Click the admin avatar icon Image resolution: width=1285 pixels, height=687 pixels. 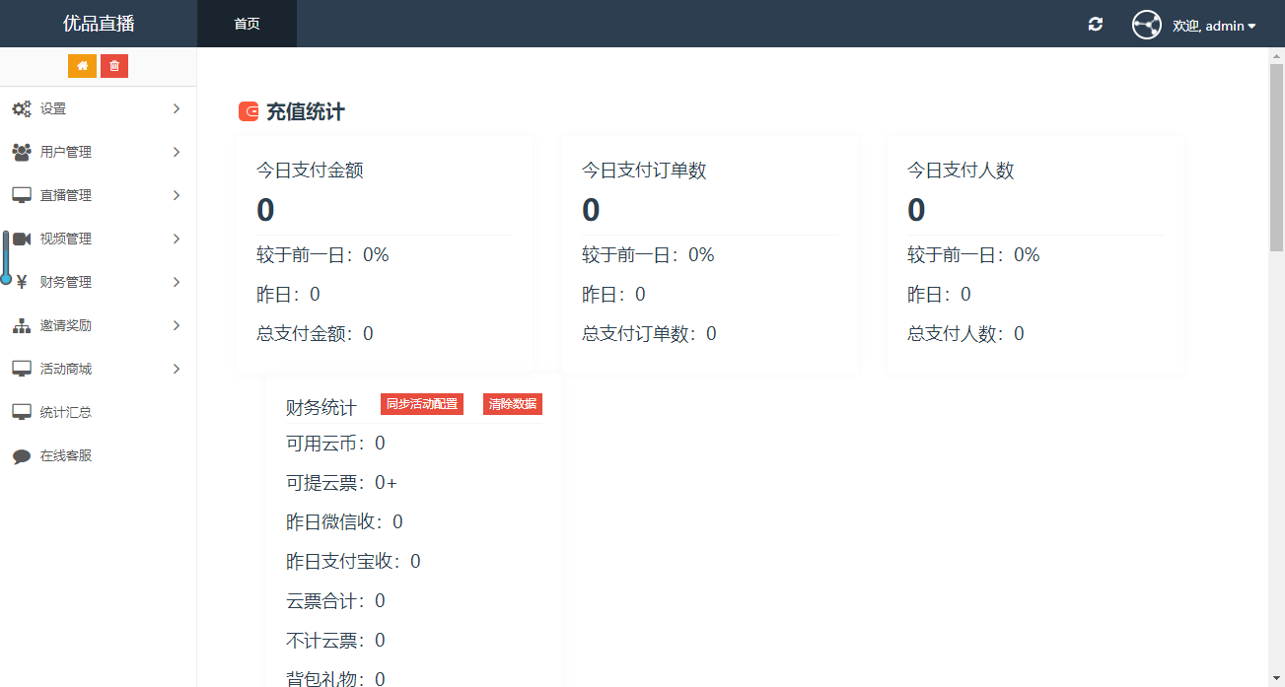coord(1146,25)
